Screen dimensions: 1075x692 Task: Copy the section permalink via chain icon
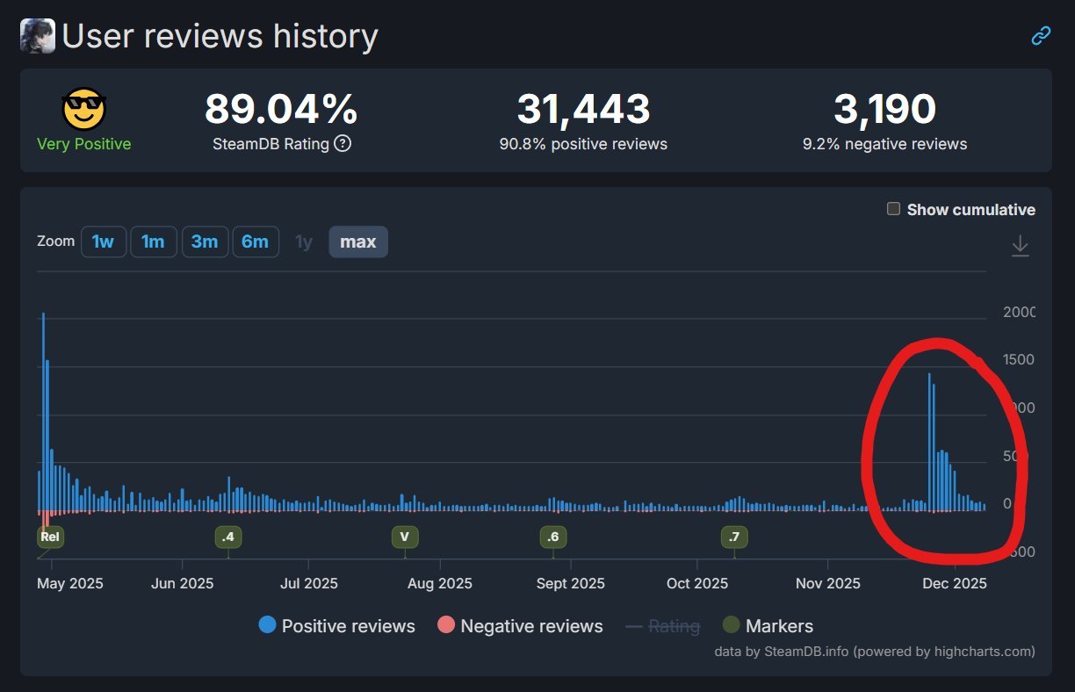[1041, 36]
